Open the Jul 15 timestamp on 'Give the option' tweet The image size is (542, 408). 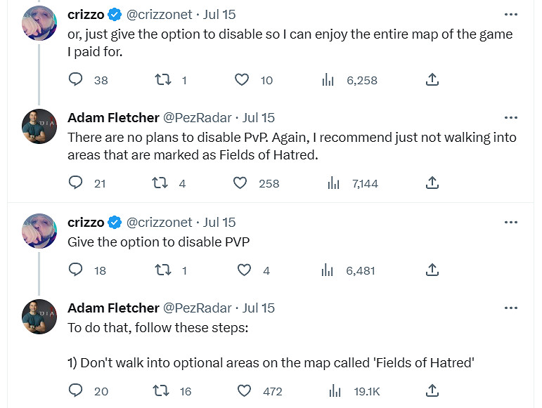pyautogui.click(x=219, y=223)
